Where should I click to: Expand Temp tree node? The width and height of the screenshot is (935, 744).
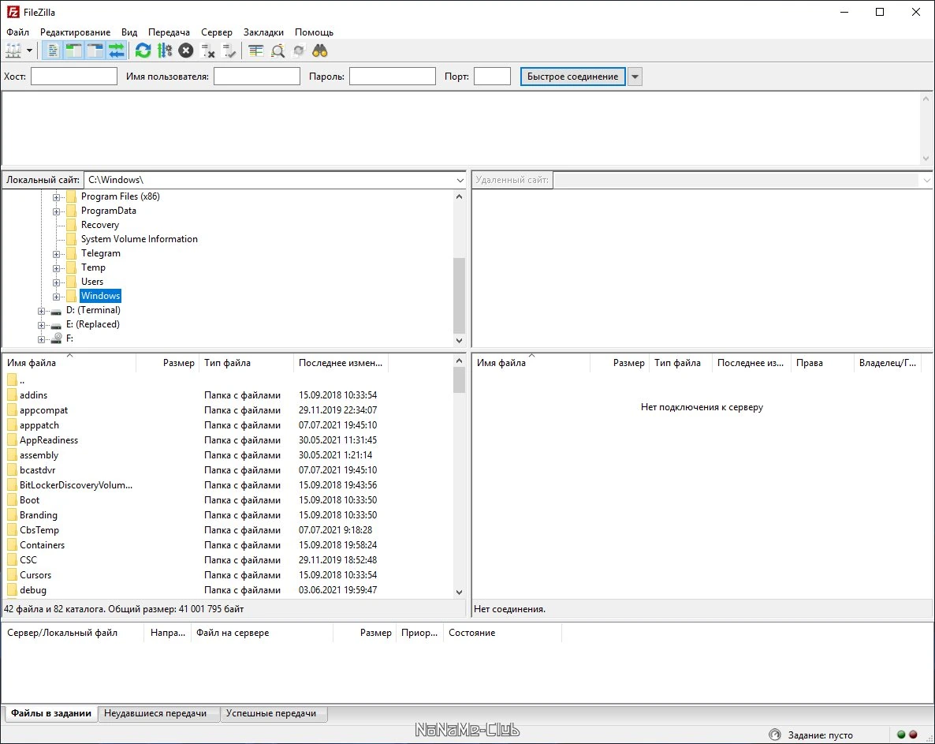(x=56, y=268)
